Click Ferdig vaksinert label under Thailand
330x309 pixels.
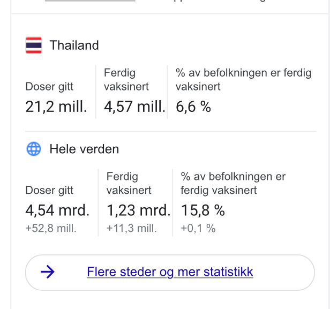point(126,79)
